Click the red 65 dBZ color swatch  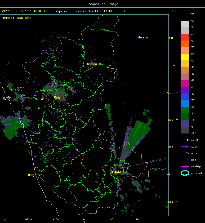[x=185, y=37]
